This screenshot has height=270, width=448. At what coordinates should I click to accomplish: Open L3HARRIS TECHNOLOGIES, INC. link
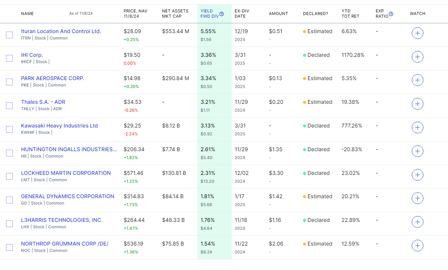click(62, 220)
